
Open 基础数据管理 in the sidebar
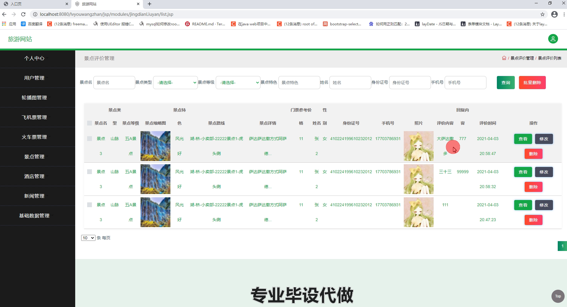pyautogui.click(x=34, y=216)
